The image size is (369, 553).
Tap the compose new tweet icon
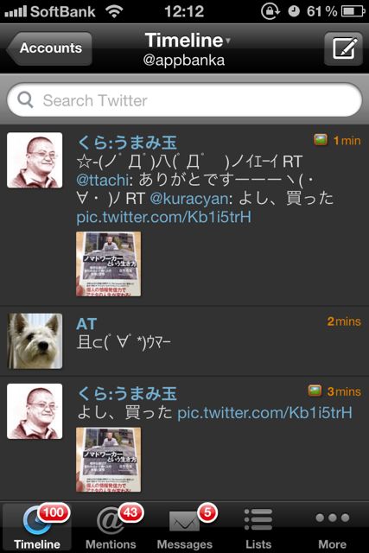[343, 48]
